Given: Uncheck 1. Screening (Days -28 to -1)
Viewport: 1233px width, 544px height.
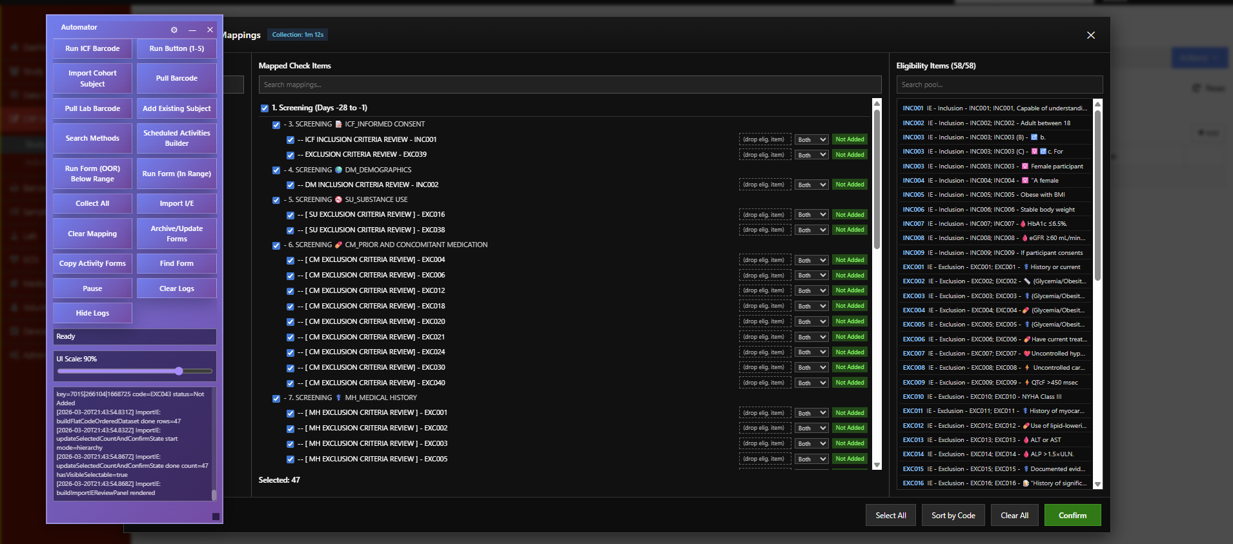Looking at the screenshot, I should point(265,108).
